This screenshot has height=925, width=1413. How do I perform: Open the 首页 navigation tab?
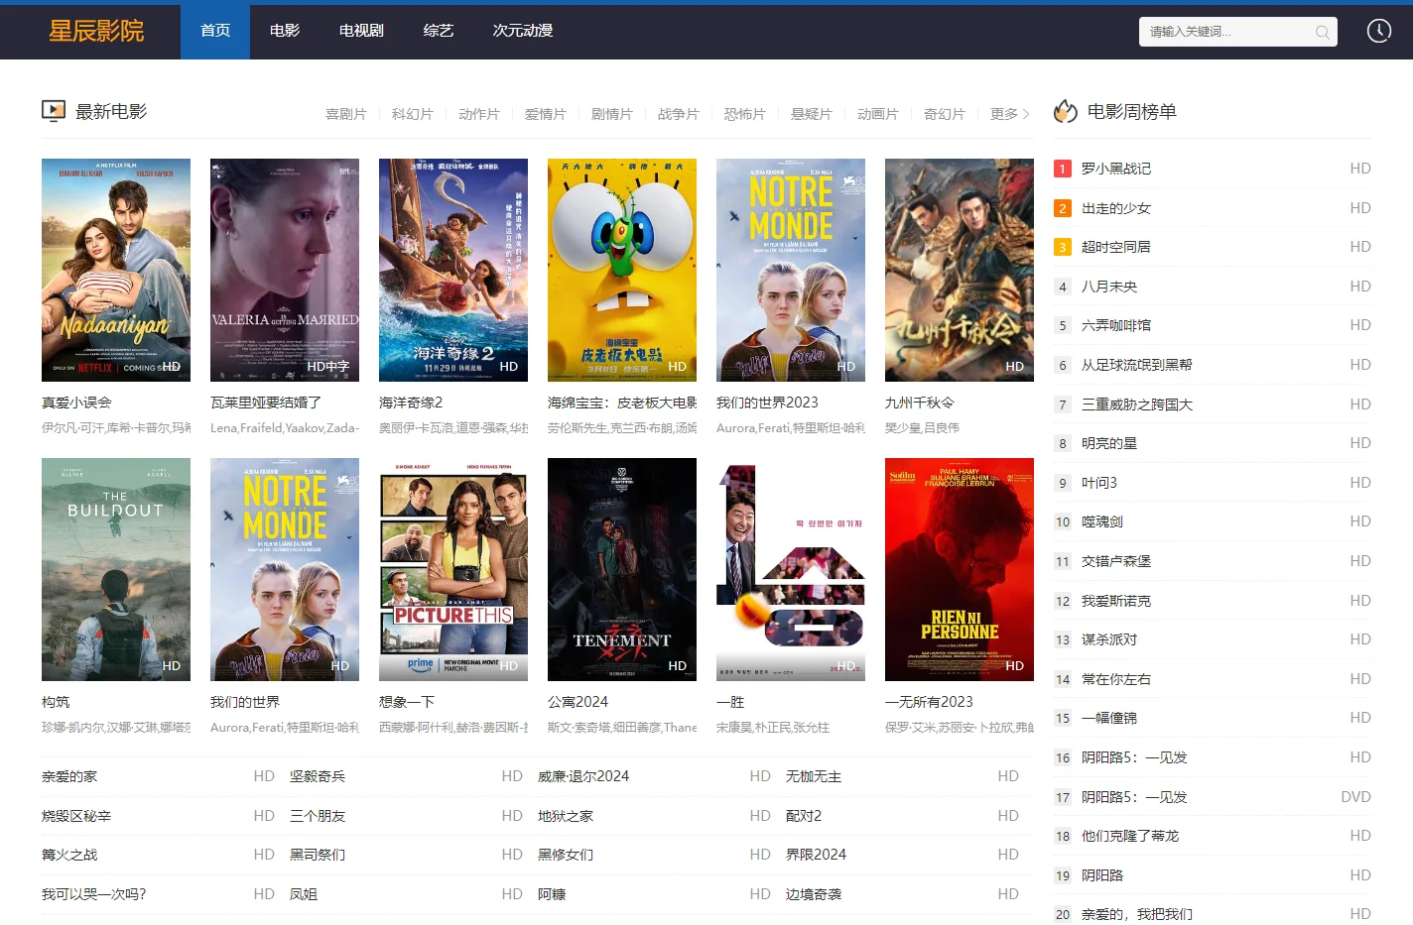(x=215, y=31)
